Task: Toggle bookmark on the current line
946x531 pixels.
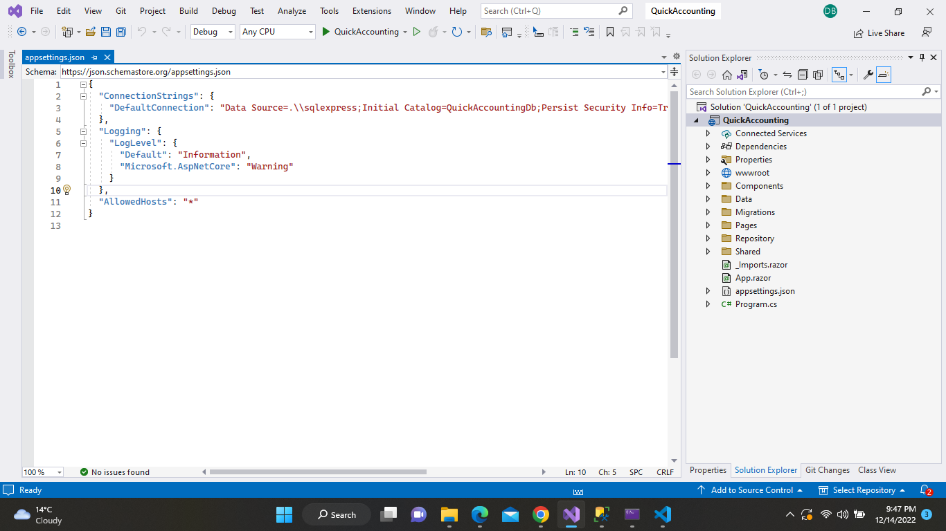Action: click(610, 32)
